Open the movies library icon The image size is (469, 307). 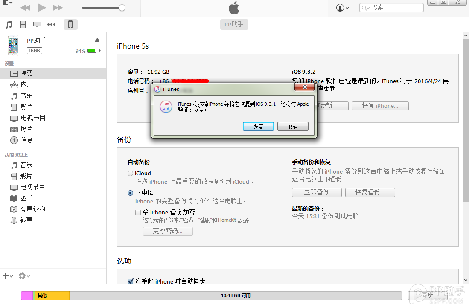point(23,25)
